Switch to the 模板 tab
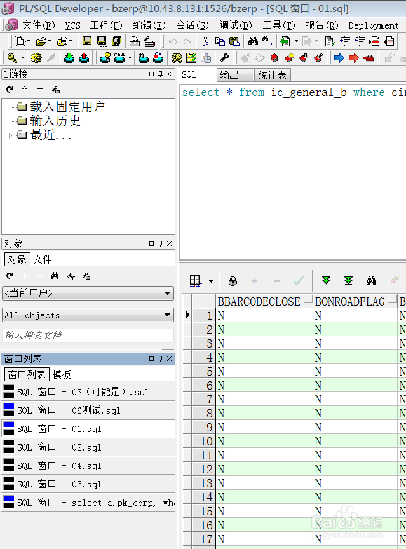 click(62, 375)
